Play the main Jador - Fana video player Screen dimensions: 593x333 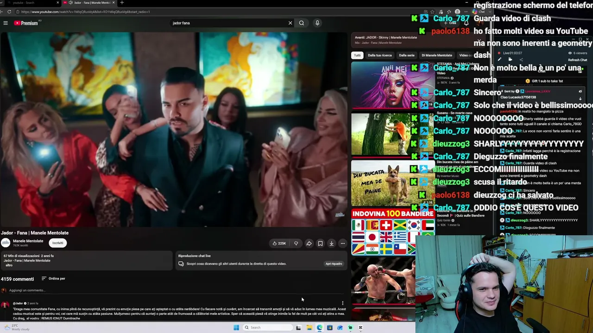click(x=174, y=129)
